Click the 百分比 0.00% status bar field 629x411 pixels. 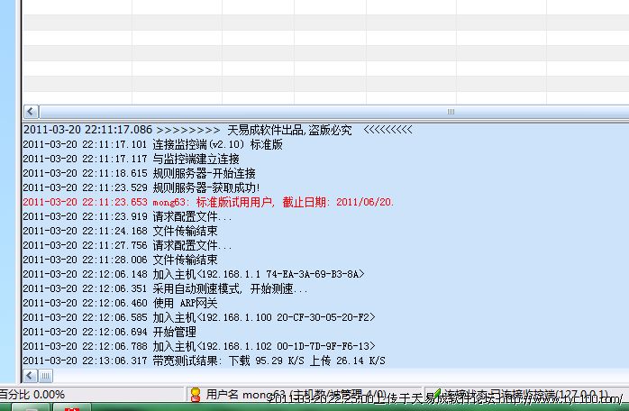coord(32,395)
